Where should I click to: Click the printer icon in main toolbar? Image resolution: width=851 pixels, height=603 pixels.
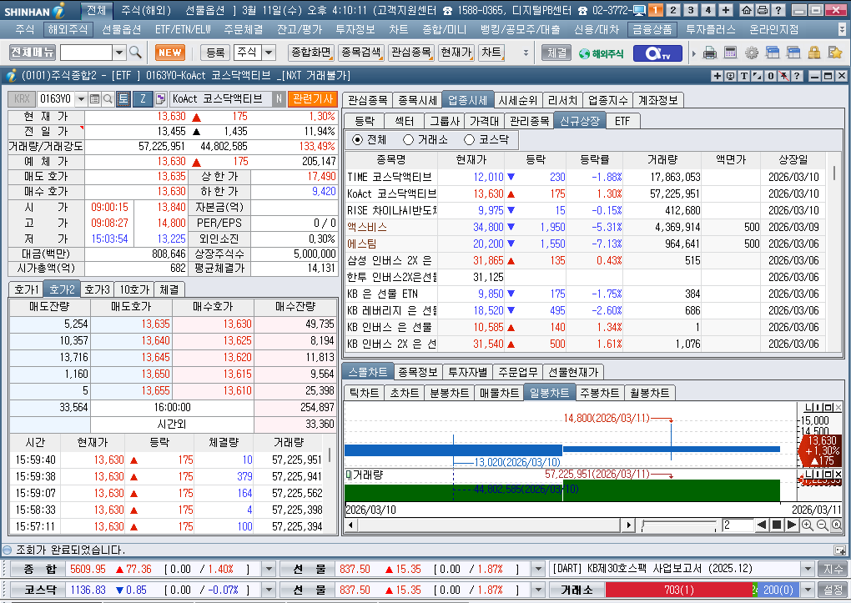click(709, 53)
